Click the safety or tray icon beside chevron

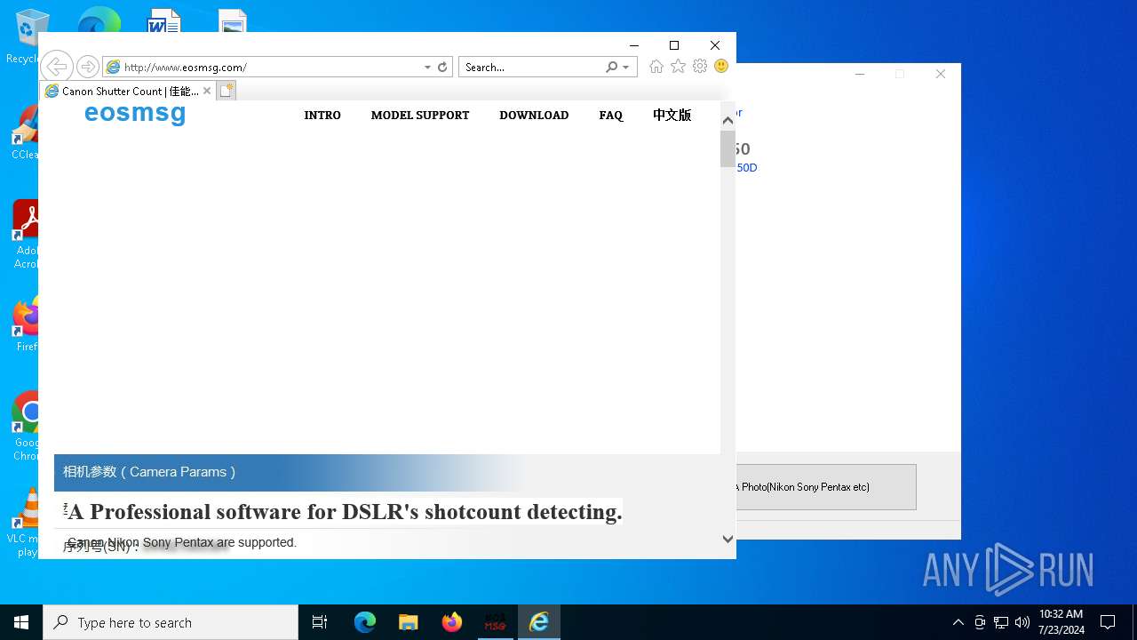(x=979, y=622)
